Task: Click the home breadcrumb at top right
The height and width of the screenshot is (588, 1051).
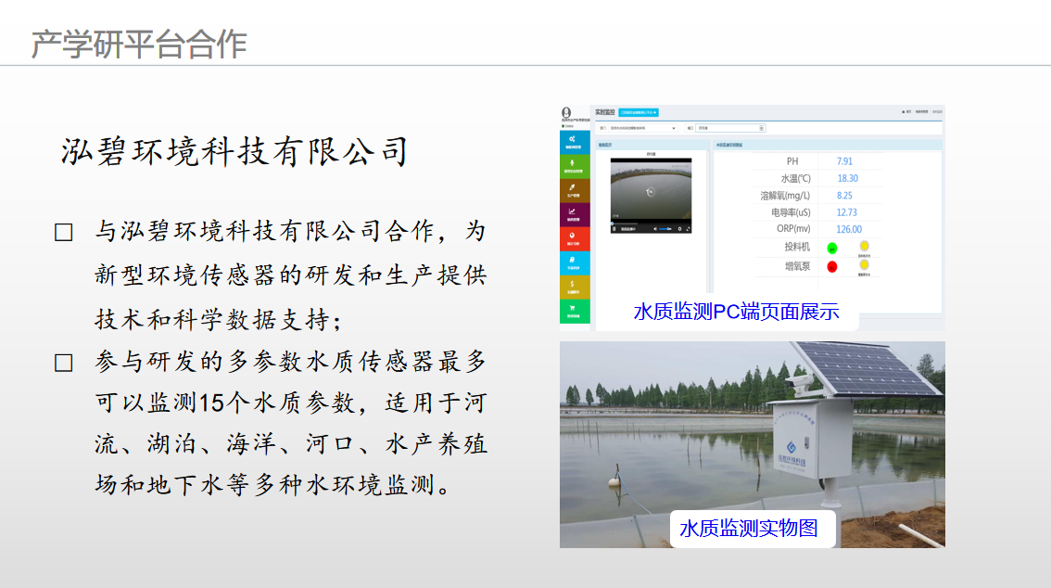Action: [907, 112]
